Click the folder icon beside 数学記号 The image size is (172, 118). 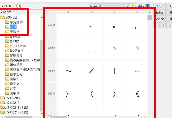point(7,74)
